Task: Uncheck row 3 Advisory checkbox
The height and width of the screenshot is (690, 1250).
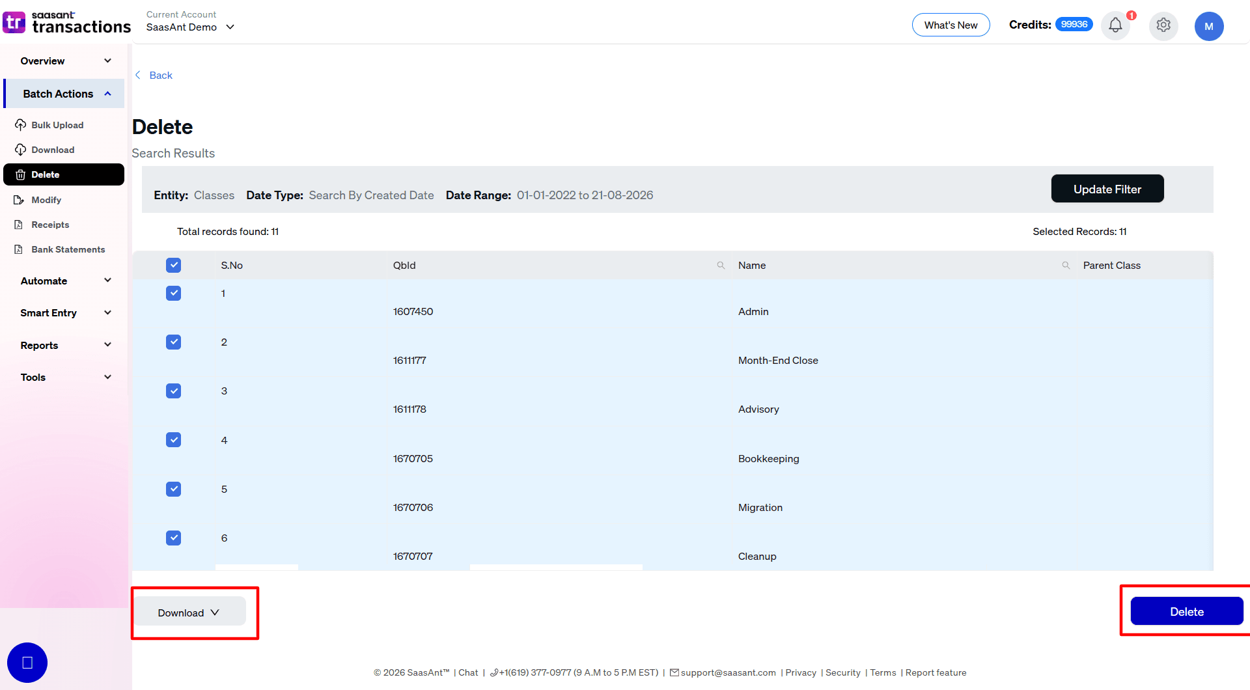Action: point(173,391)
